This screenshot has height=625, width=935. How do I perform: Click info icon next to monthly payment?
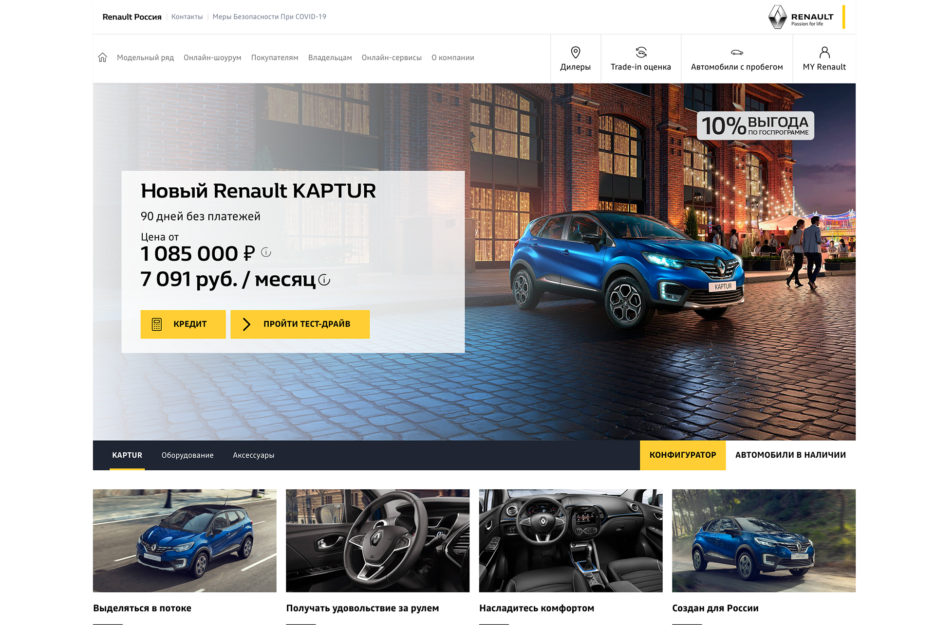click(324, 280)
